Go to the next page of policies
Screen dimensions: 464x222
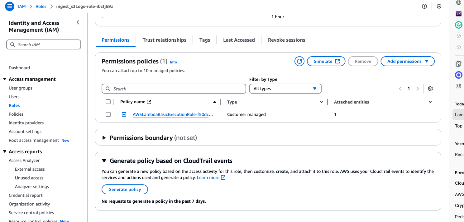click(418, 89)
